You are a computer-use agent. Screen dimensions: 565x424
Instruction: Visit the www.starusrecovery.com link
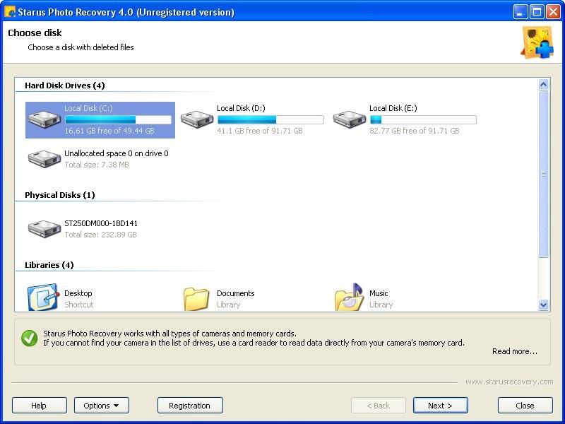(x=509, y=382)
